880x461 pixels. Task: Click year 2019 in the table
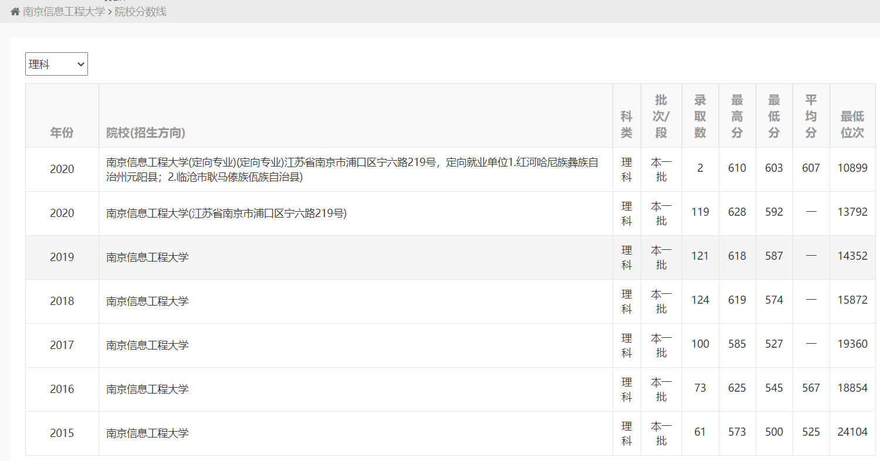coord(62,257)
